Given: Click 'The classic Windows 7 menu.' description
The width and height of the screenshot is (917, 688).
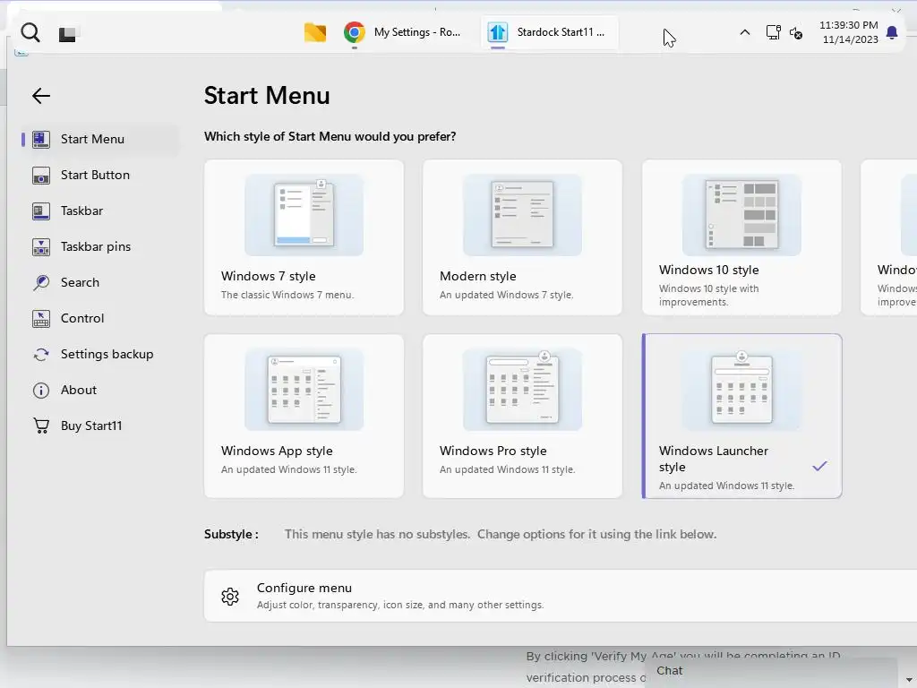Looking at the screenshot, I should click(x=287, y=295).
